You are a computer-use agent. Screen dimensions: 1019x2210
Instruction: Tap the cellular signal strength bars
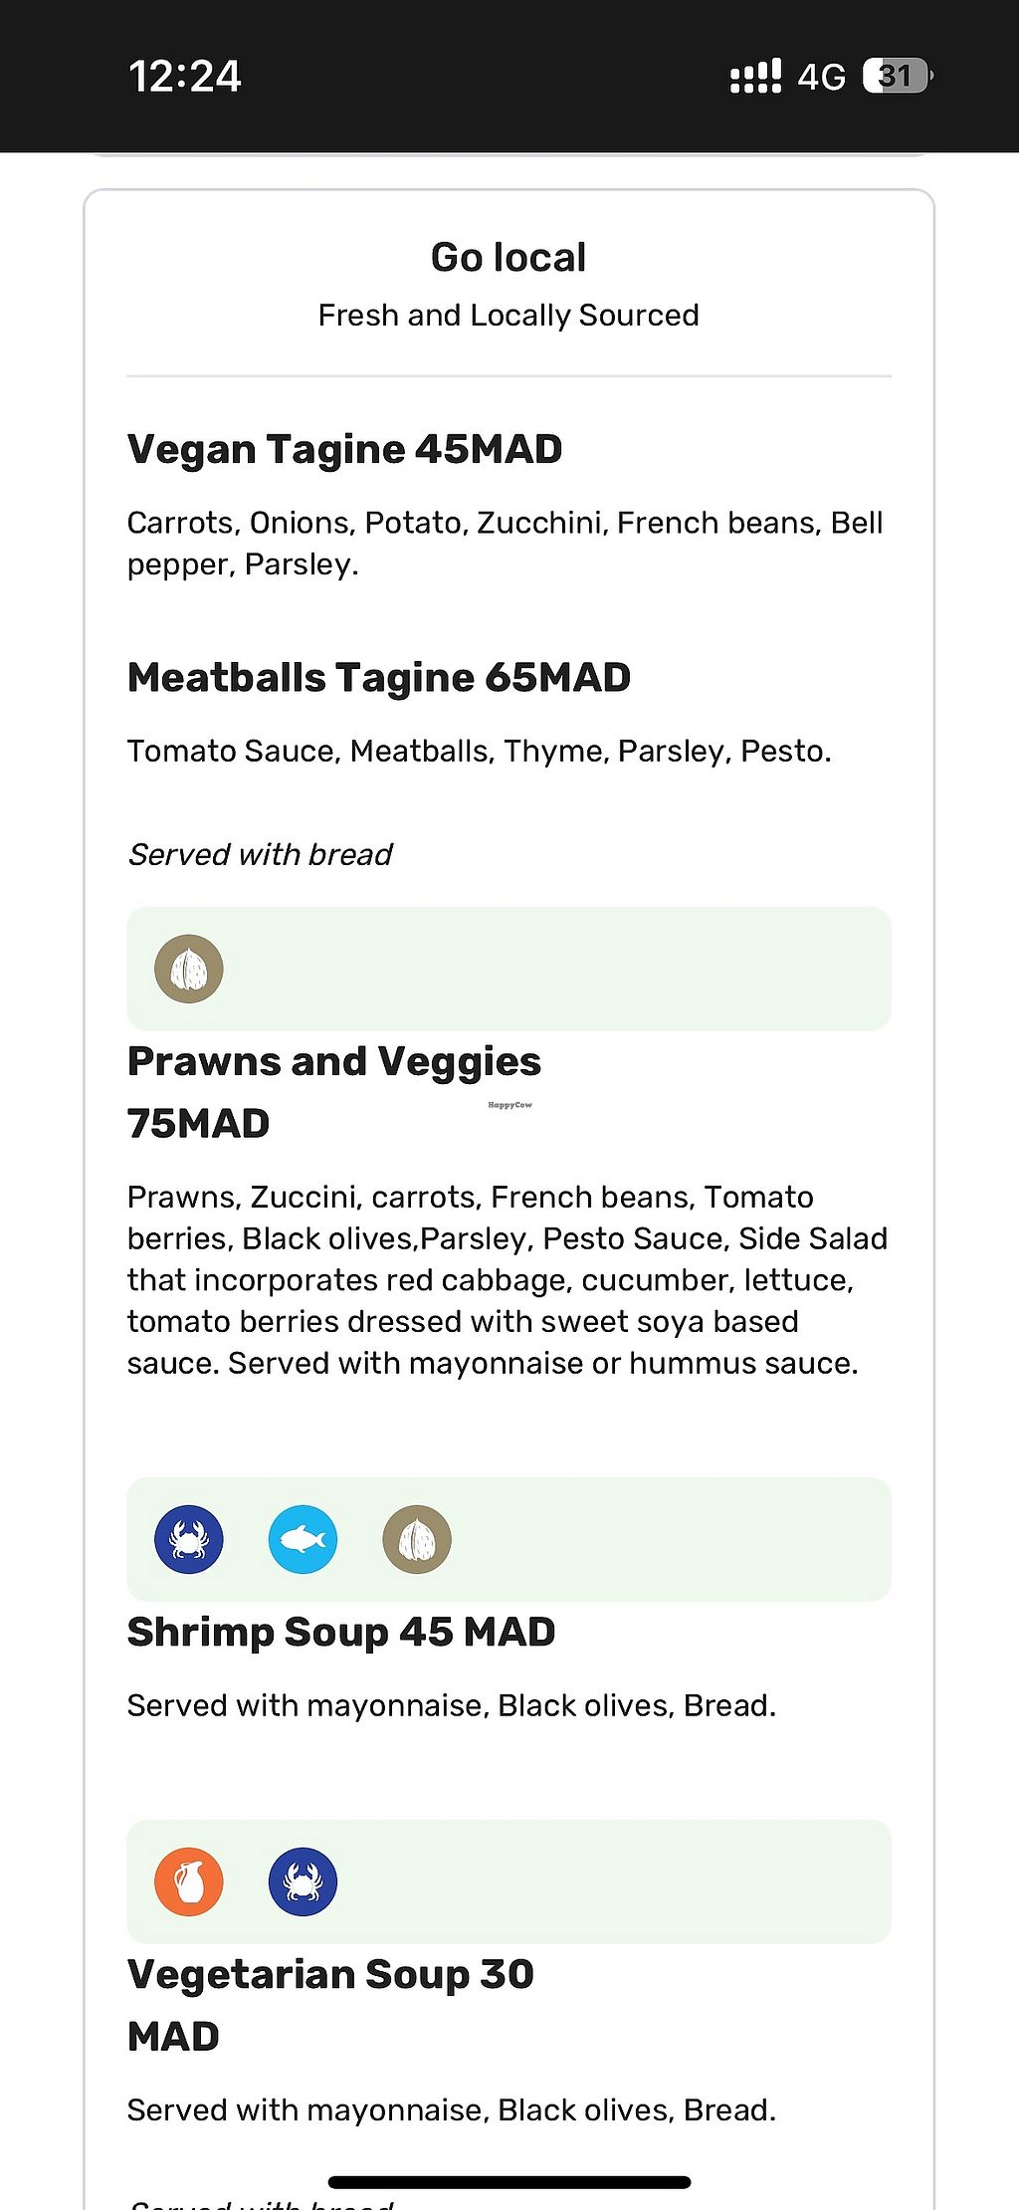tap(755, 76)
